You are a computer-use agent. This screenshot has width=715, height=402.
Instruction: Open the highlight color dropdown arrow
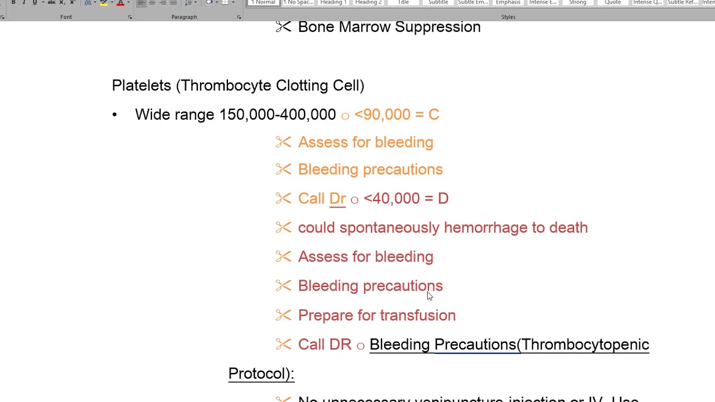click(x=111, y=3)
